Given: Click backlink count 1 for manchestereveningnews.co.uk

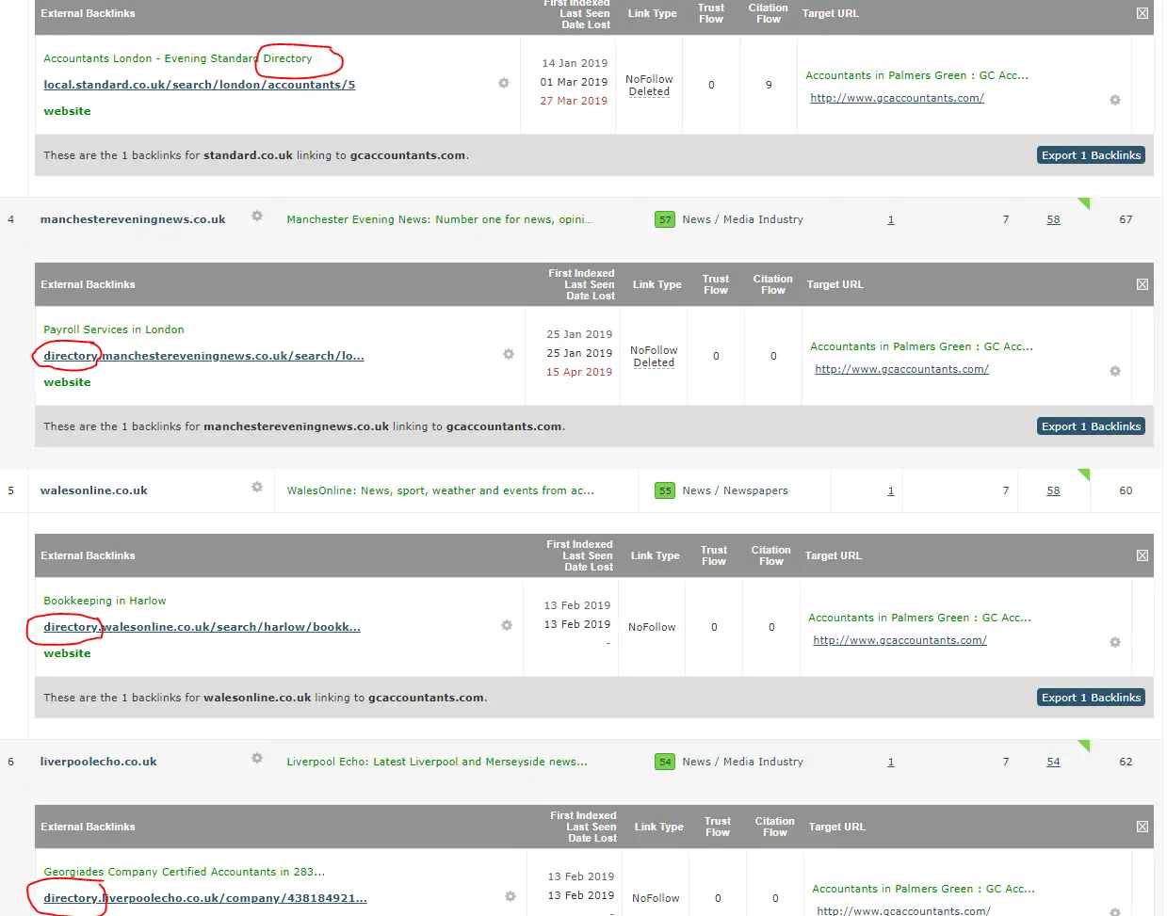Looking at the screenshot, I should [891, 219].
